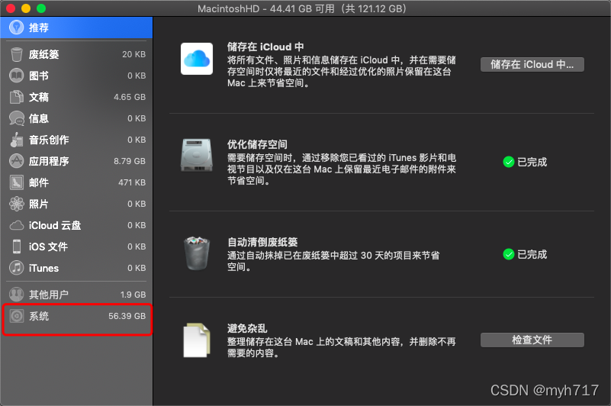The height and width of the screenshot is (406, 611).
Task: Select iCloud 云盘 label in the sidebar
Action: [x=55, y=225]
